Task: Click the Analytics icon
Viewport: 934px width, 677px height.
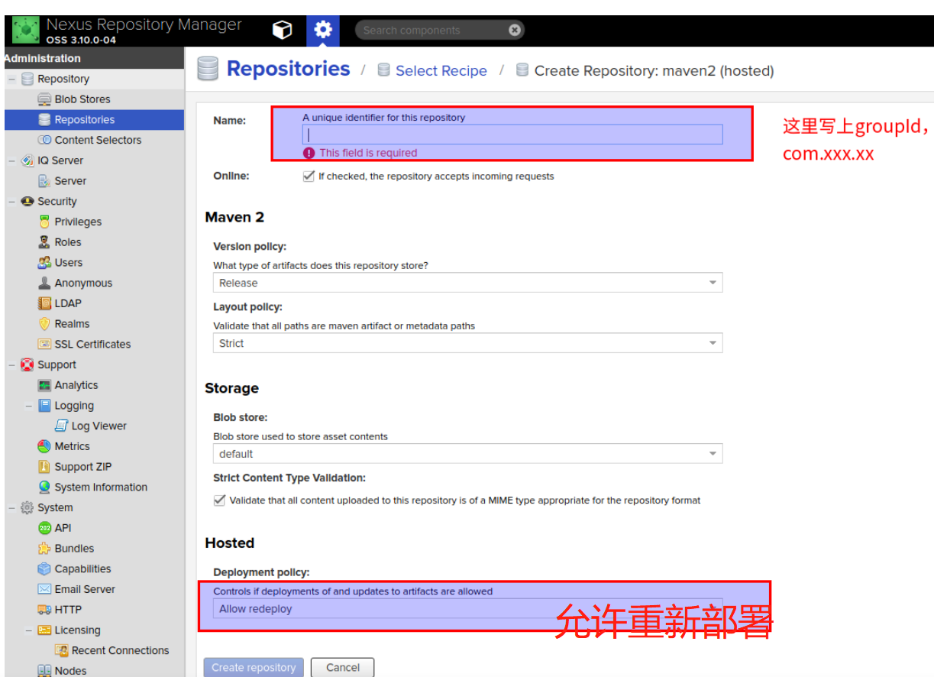Action: click(x=44, y=385)
